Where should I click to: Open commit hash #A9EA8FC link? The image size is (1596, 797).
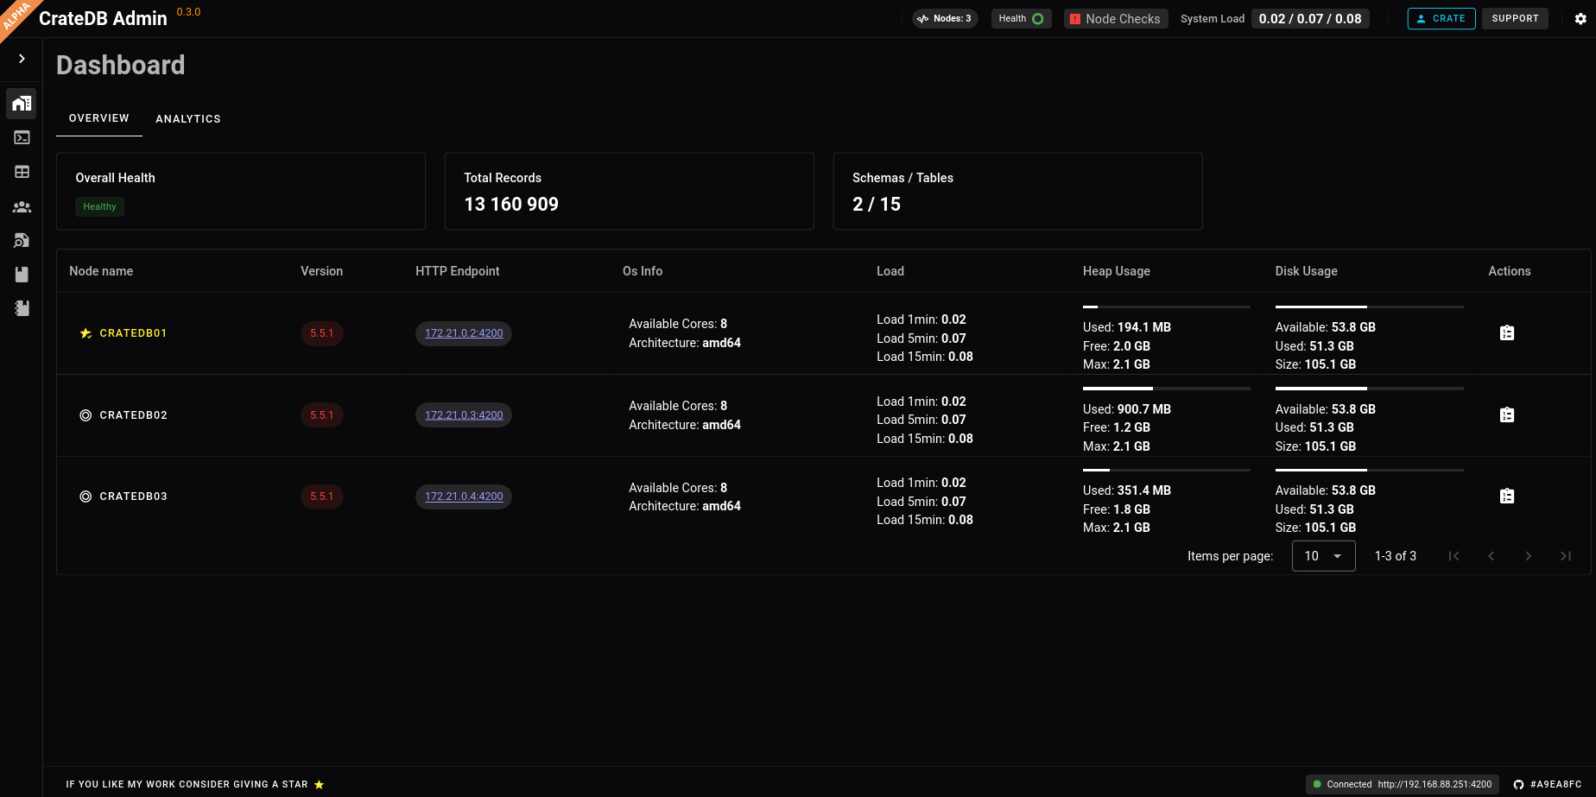[1556, 785]
